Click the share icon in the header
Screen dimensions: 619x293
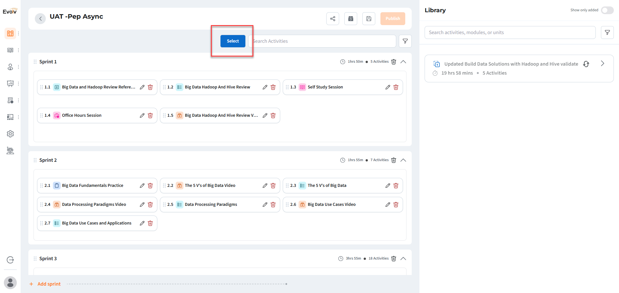pos(333,19)
